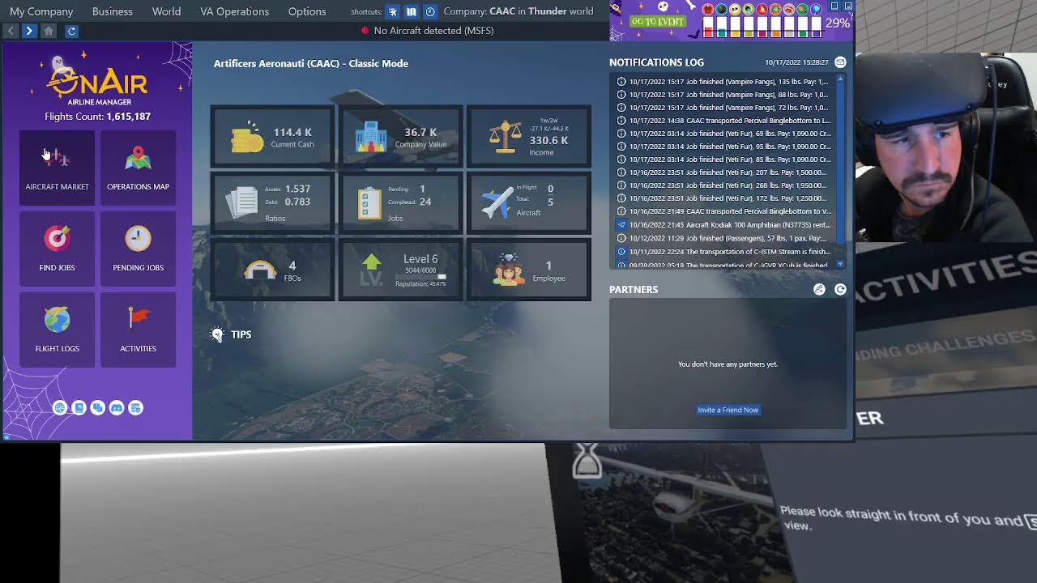Go forward with the right arrow button

(x=29, y=31)
